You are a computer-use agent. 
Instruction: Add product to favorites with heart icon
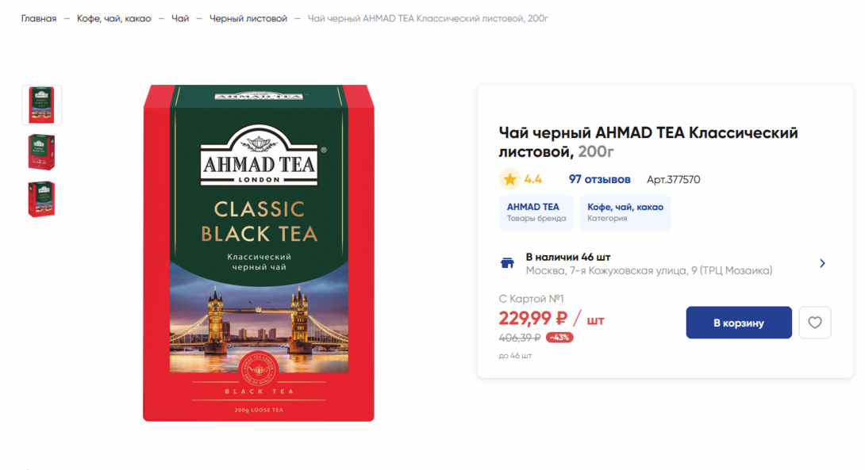(815, 323)
